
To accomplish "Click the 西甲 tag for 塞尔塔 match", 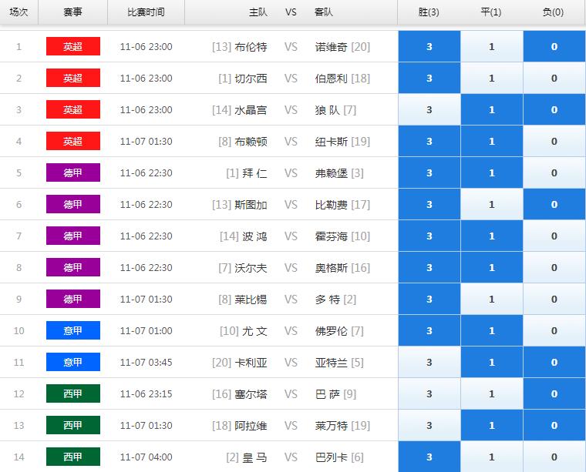I will (73, 393).
